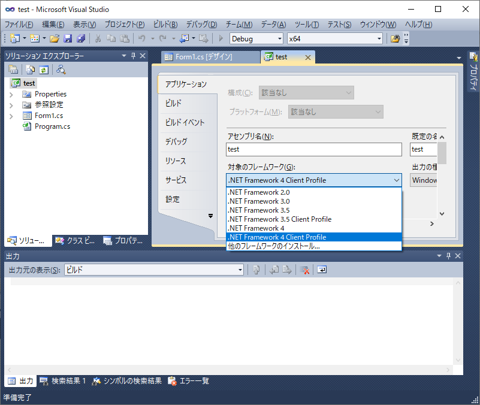Toggle Show All Files in Solution Explorer
Screen dimensions: 480x405
[x=30, y=69]
